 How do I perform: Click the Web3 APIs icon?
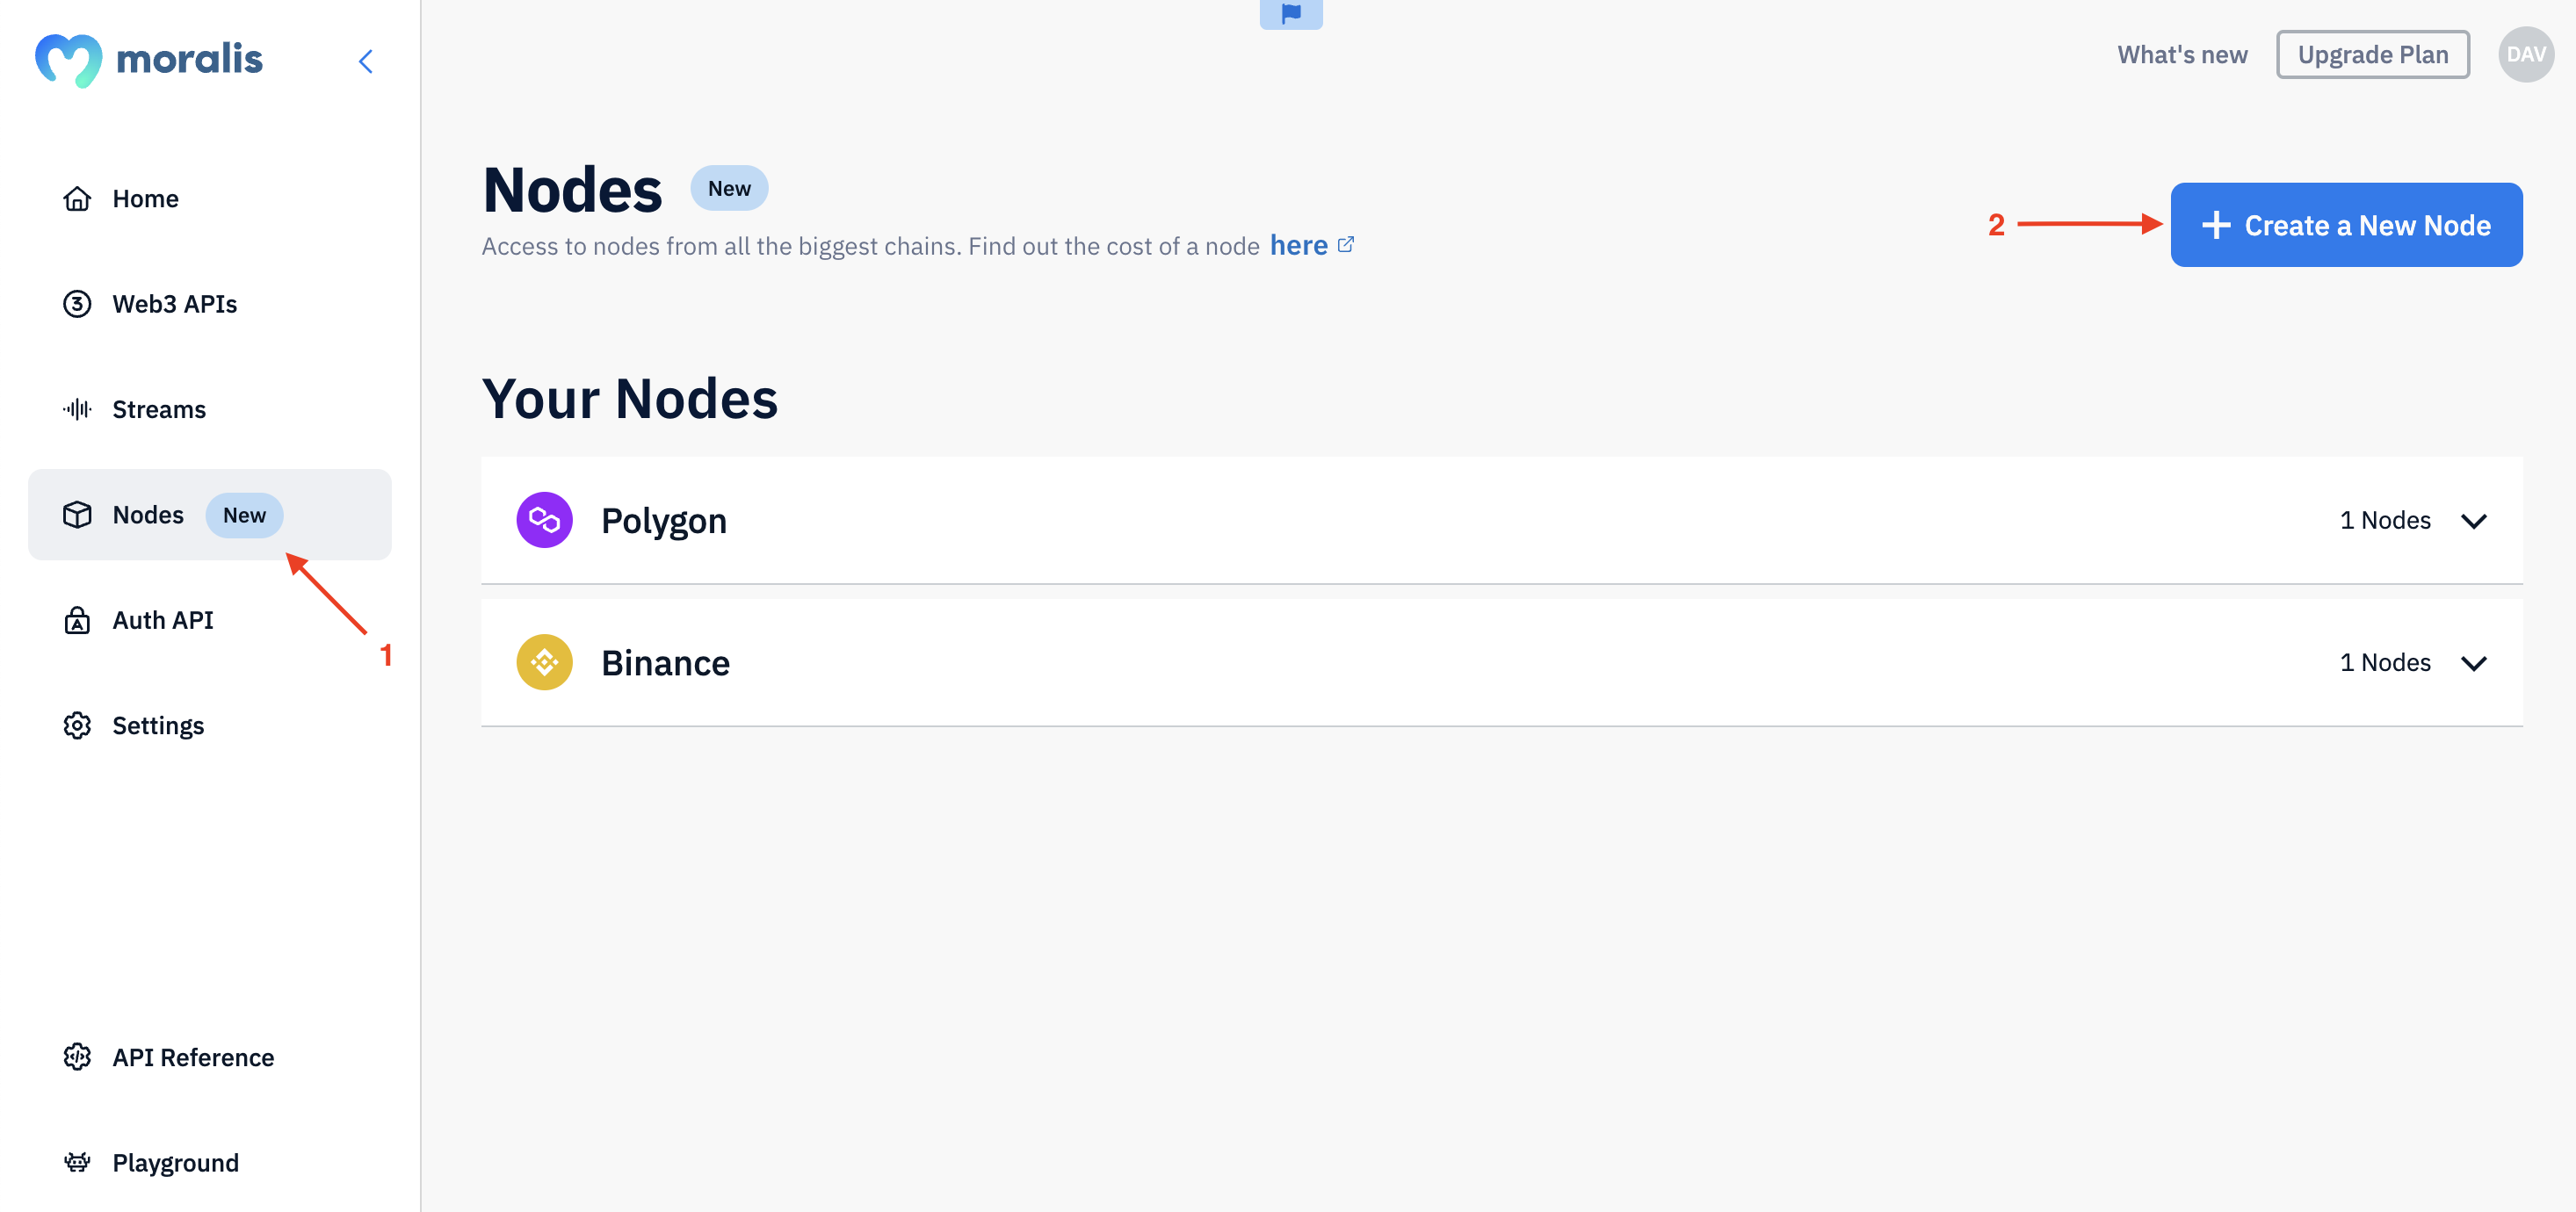coord(76,302)
